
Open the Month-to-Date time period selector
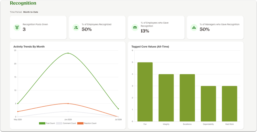[x=30, y=12]
